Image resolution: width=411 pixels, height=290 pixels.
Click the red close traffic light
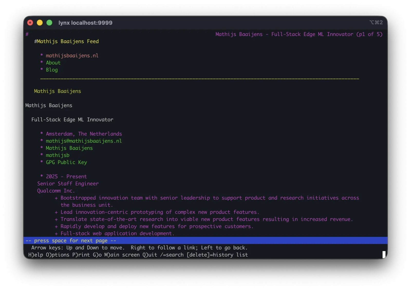pos(30,23)
